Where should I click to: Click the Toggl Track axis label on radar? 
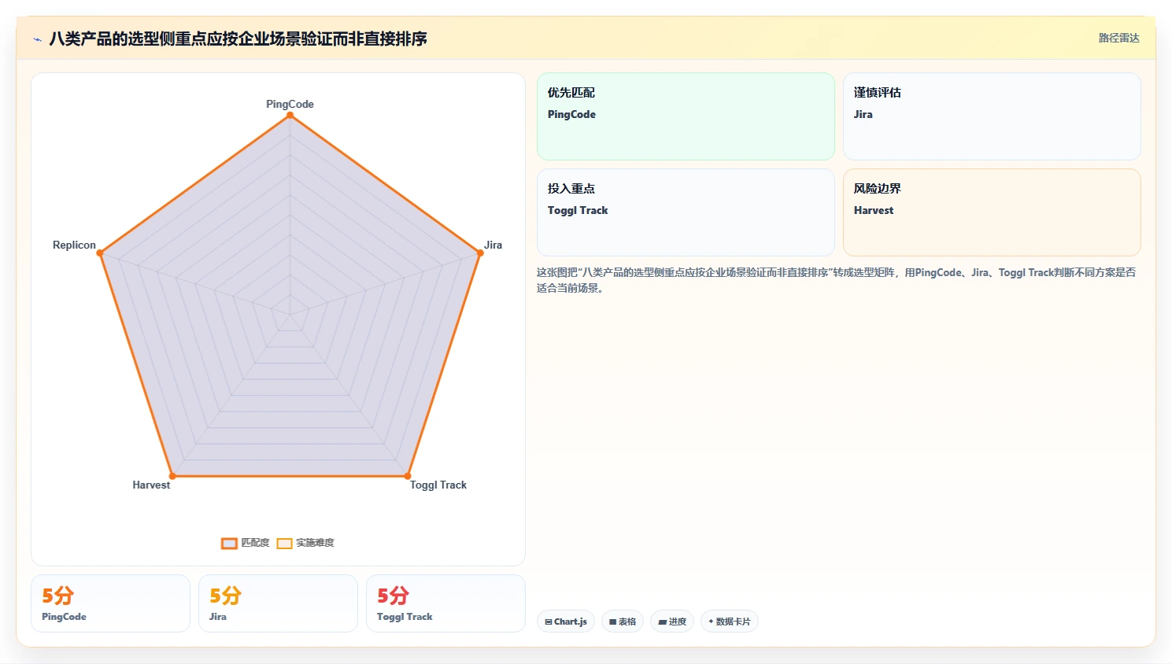[438, 485]
